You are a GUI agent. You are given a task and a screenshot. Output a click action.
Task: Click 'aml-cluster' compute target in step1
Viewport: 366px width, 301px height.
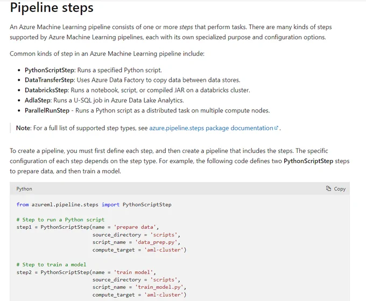pos(164,250)
